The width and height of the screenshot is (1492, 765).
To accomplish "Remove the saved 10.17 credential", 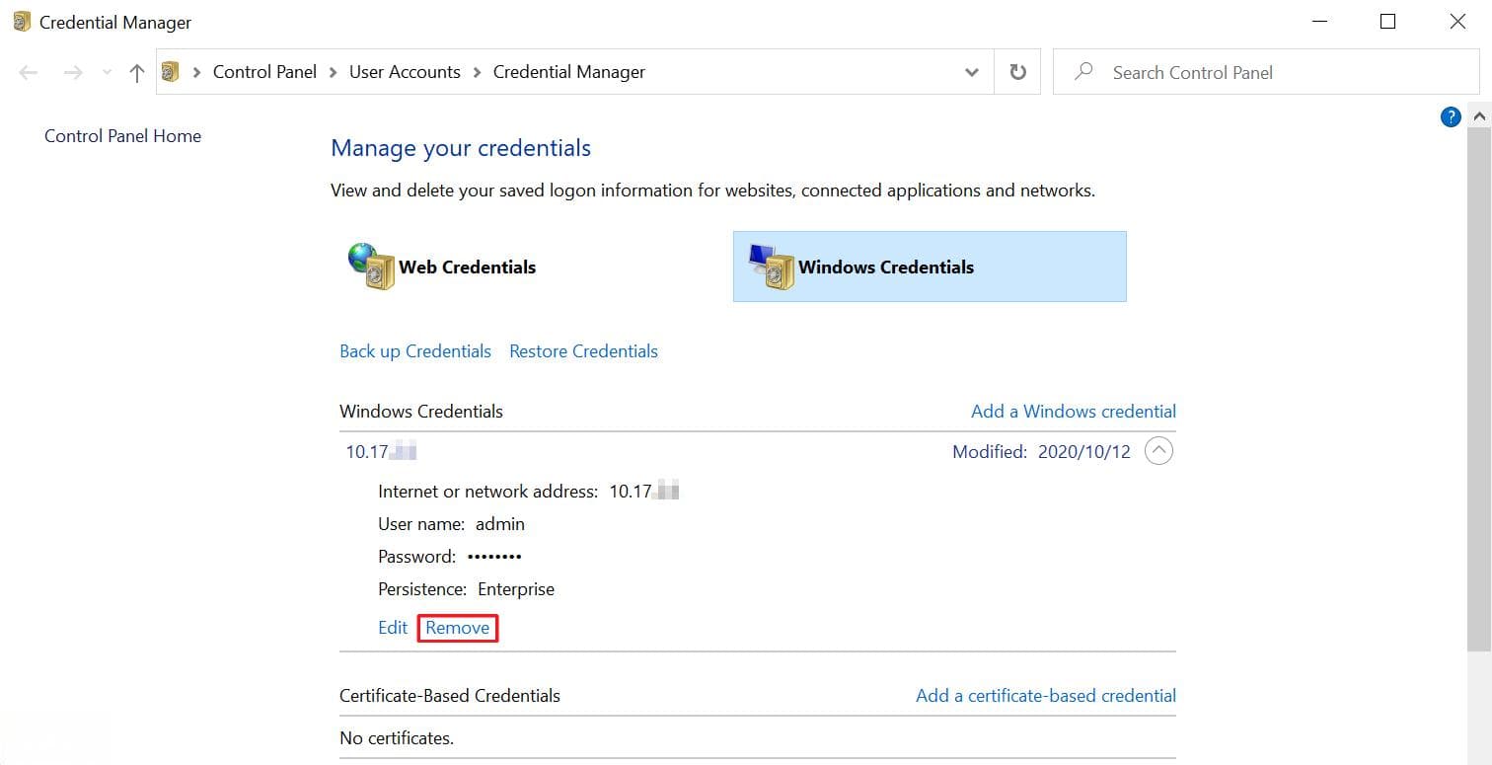I will (458, 628).
